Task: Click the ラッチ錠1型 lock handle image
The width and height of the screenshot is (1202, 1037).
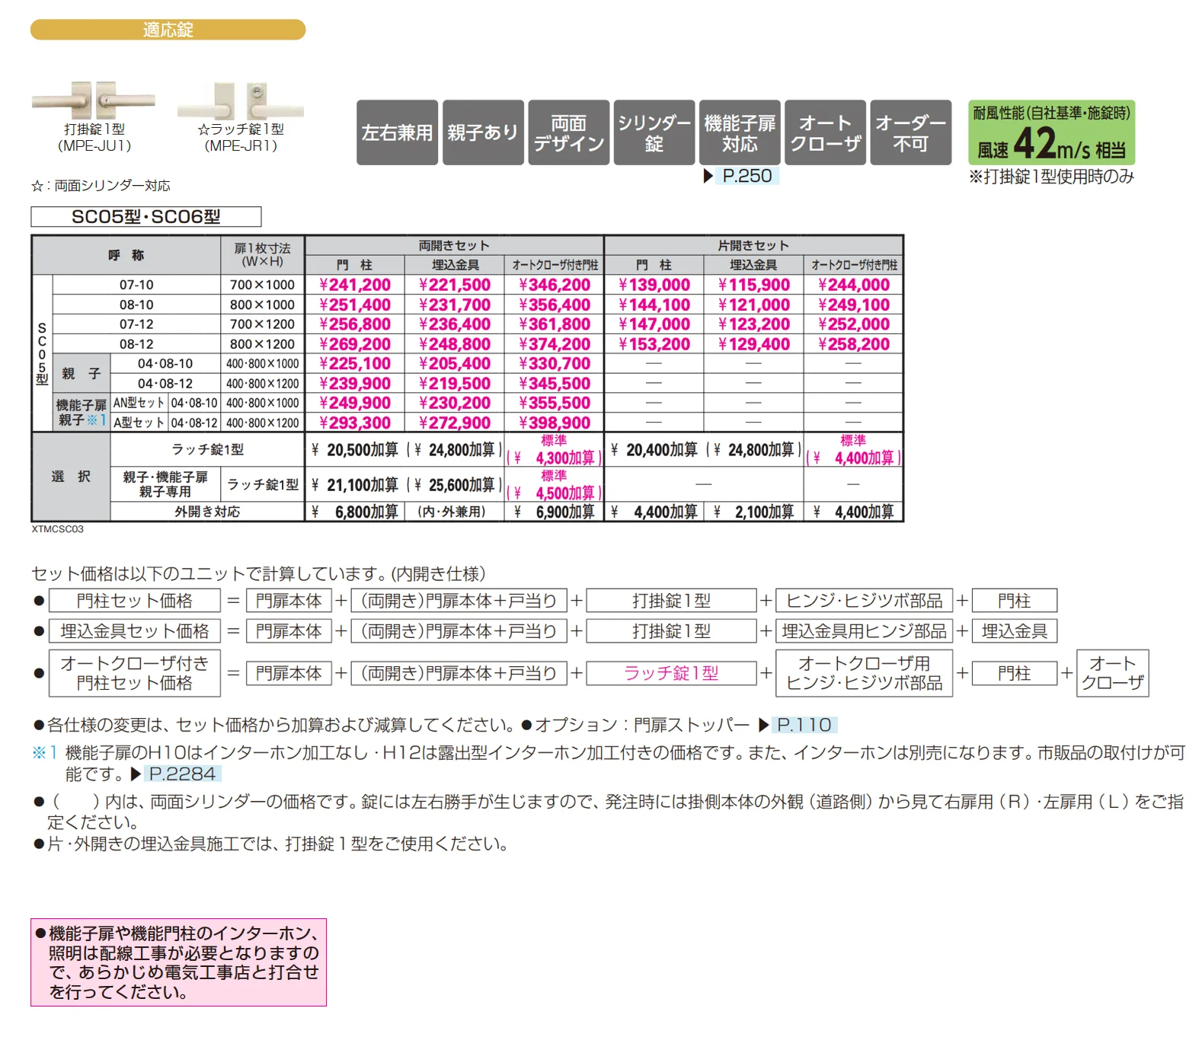Action: coord(241,100)
